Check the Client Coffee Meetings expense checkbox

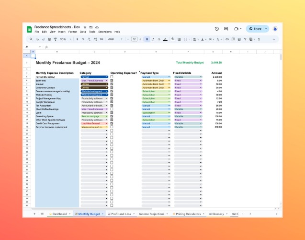click(x=112, y=109)
